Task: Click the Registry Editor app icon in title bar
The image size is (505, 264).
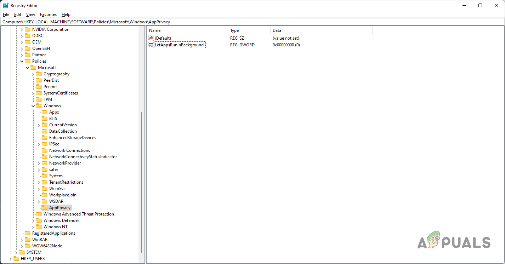Action: pyautogui.click(x=6, y=6)
